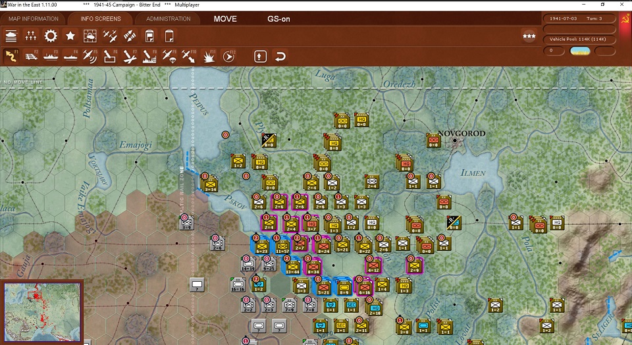632x345 pixels.
Task: Select the F7 bomb airfield mode
Action: pyautogui.click(x=130, y=57)
